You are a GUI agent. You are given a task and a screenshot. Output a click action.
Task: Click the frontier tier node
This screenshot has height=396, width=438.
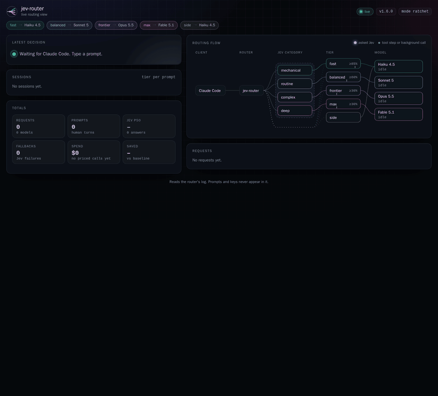click(343, 91)
